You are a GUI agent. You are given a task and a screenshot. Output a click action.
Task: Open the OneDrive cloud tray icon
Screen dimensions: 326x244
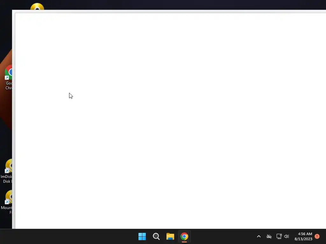(x=269, y=236)
